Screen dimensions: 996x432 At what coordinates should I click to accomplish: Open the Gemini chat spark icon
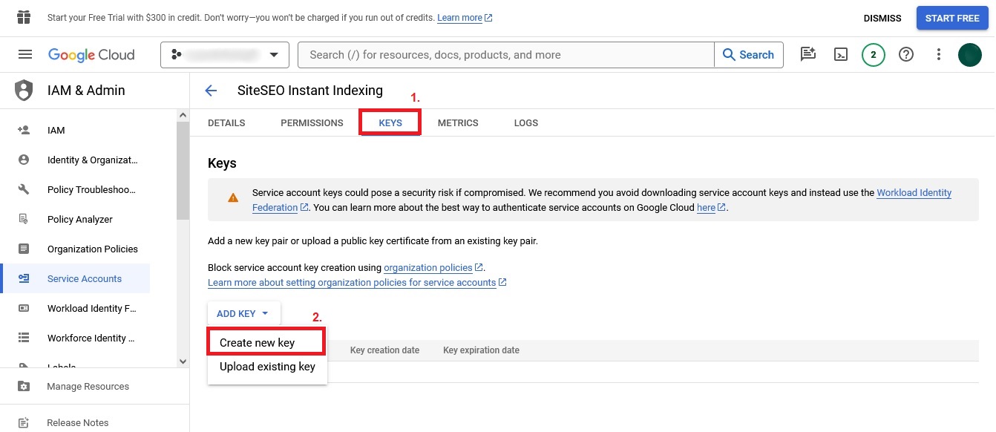point(807,54)
